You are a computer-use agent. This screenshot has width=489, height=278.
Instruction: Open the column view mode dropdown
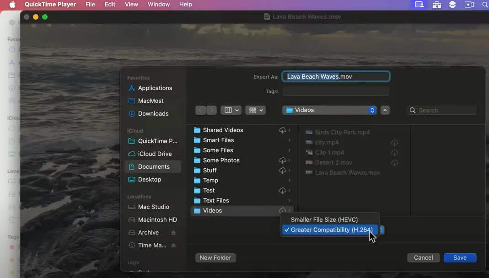[x=231, y=110]
